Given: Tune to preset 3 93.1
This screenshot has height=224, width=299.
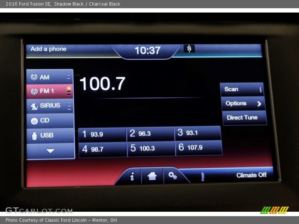Looking at the screenshot, I should coord(198,133).
